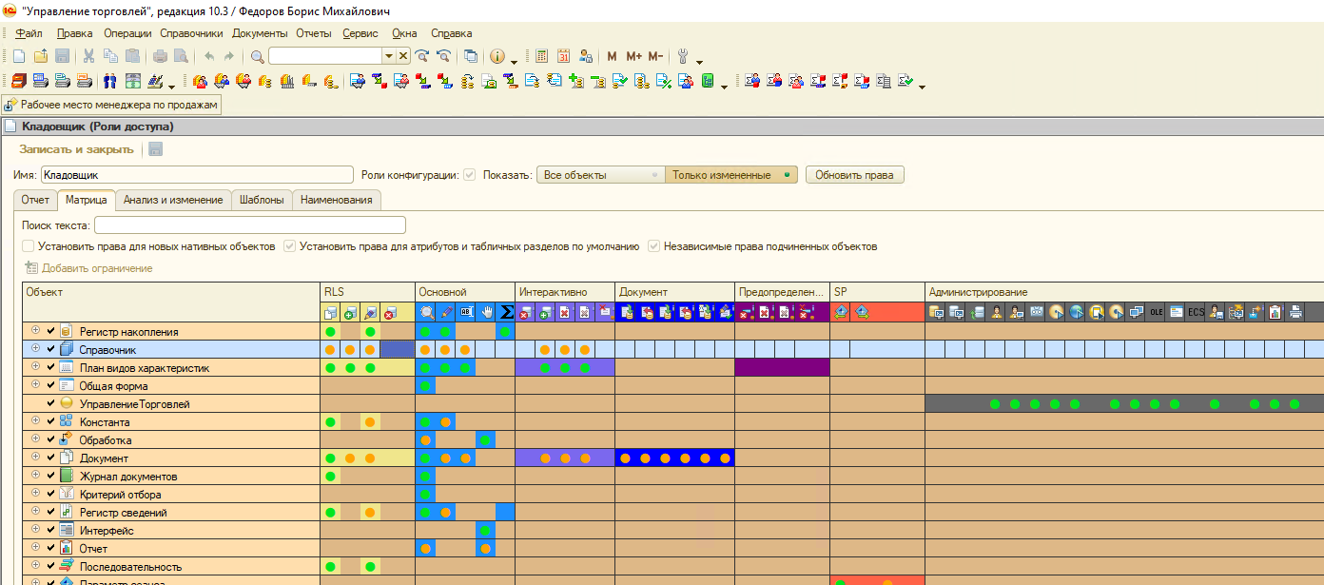Click the Cut scissors icon

pyautogui.click(x=88, y=57)
